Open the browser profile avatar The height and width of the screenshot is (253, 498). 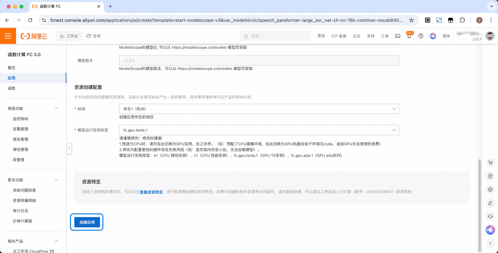coord(480,20)
